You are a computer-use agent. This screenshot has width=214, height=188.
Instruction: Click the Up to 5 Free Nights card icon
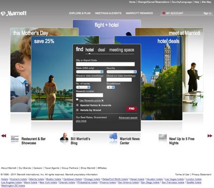click(162, 137)
